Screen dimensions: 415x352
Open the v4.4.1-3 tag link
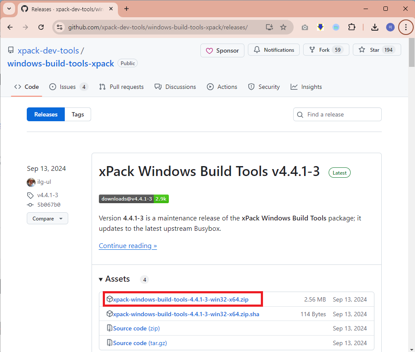pyautogui.click(x=48, y=195)
